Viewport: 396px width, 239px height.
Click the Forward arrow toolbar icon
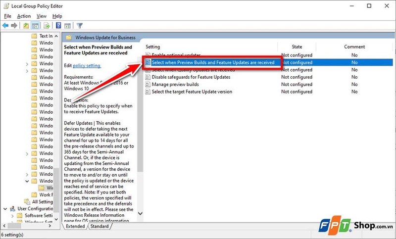tap(14, 26)
